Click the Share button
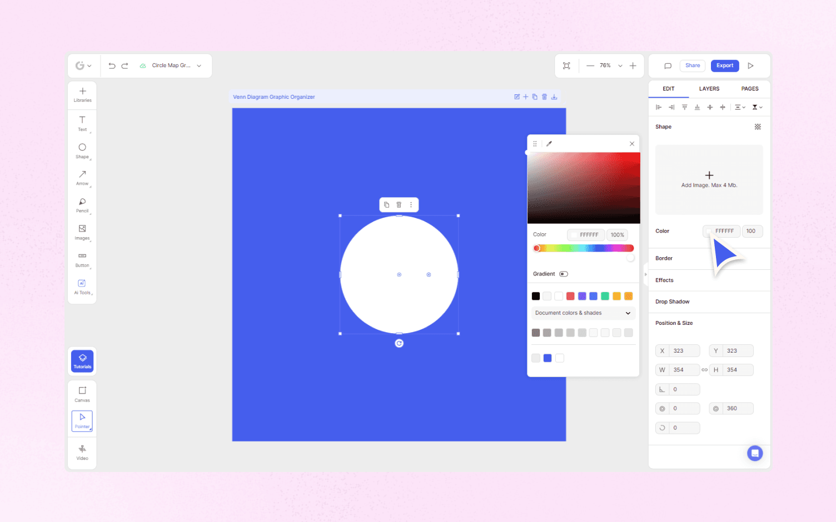The height and width of the screenshot is (522, 836). (x=692, y=65)
